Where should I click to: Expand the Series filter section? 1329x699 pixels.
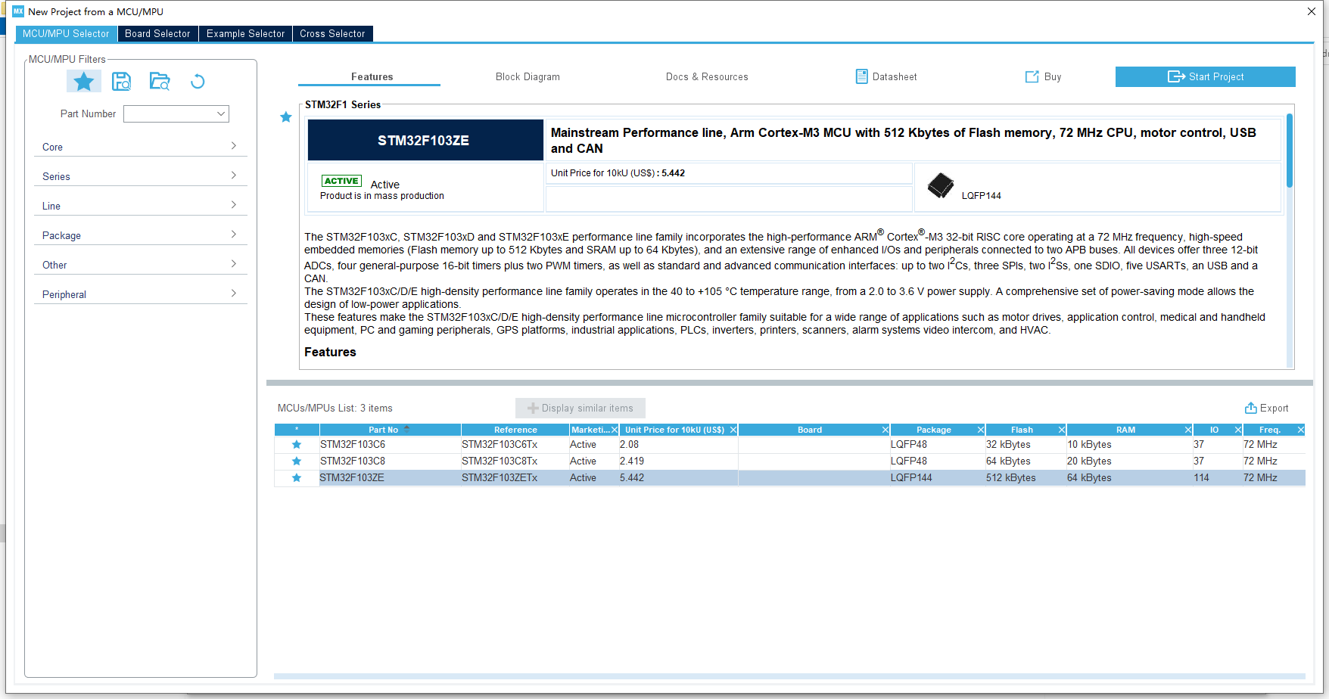pos(141,176)
